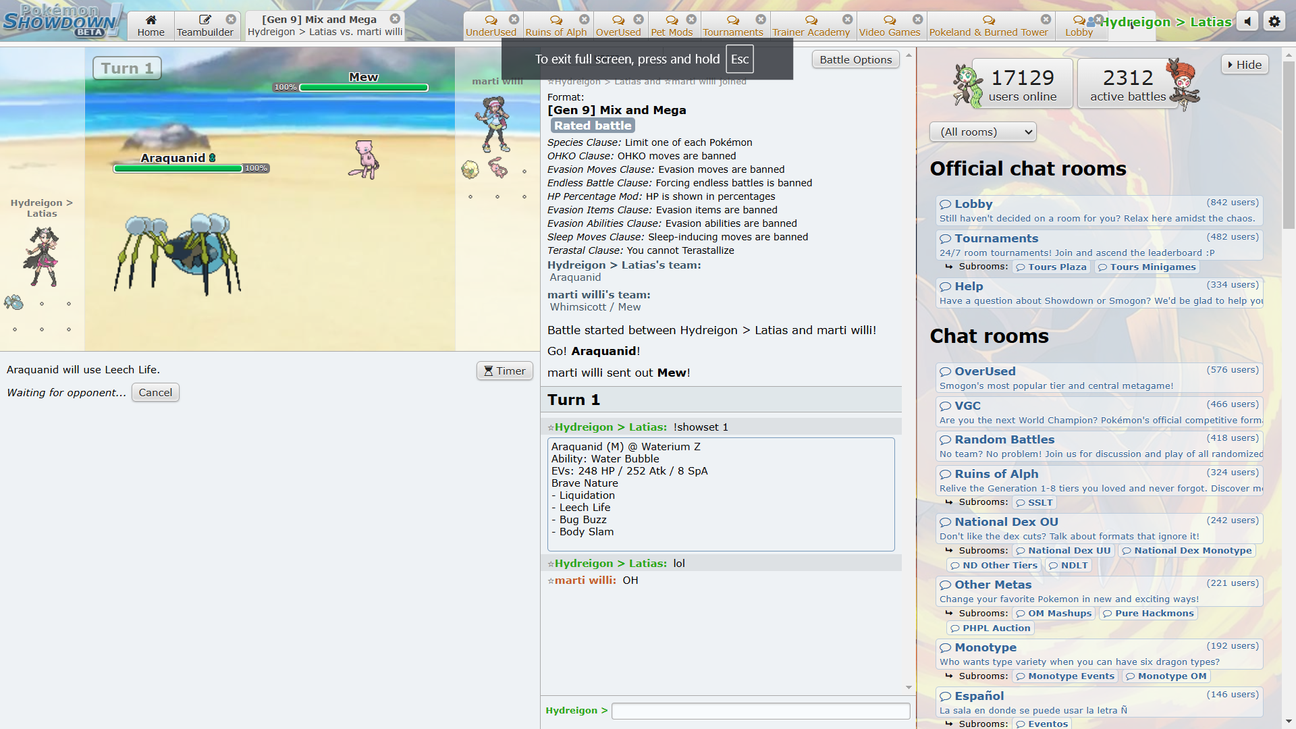Open the Home tab
The image size is (1296, 729).
[x=151, y=26]
